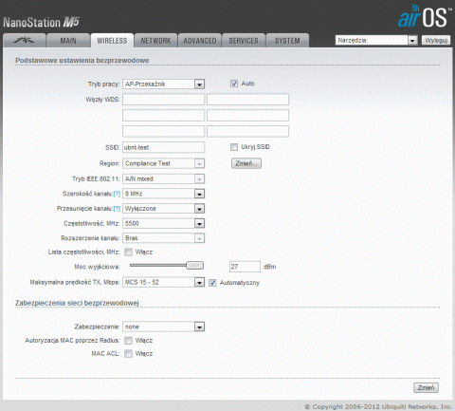Open help for Szerokość kanału
The image size is (455, 411).
[x=117, y=194]
